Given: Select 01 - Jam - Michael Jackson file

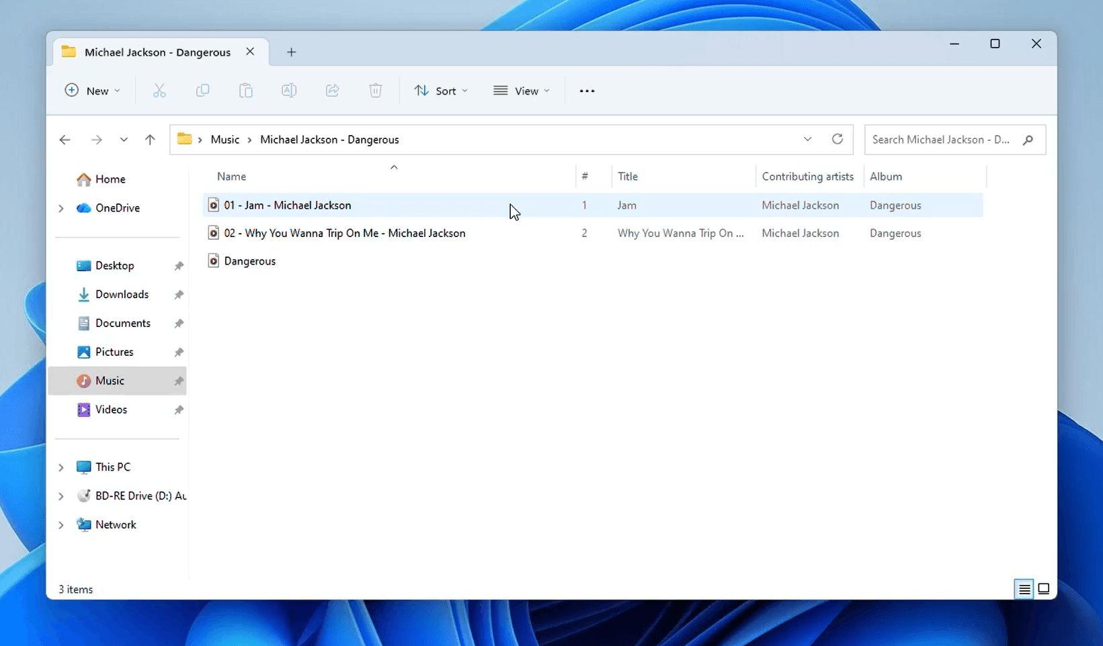Looking at the screenshot, I should pos(288,205).
